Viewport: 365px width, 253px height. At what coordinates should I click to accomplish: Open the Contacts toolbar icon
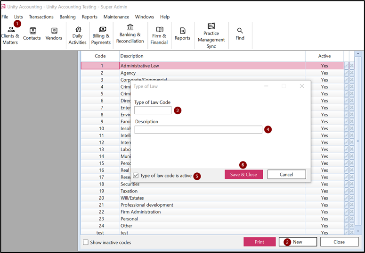[x=32, y=34]
